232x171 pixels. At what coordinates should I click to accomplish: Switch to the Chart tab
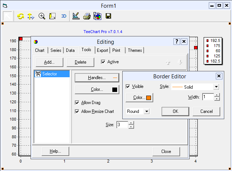pyautogui.click(x=40, y=50)
